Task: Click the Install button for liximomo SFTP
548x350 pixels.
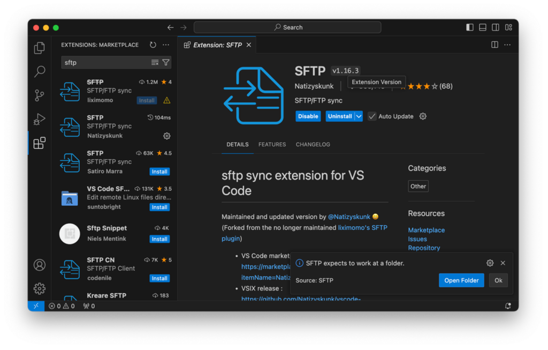Action: pos(147,100)
